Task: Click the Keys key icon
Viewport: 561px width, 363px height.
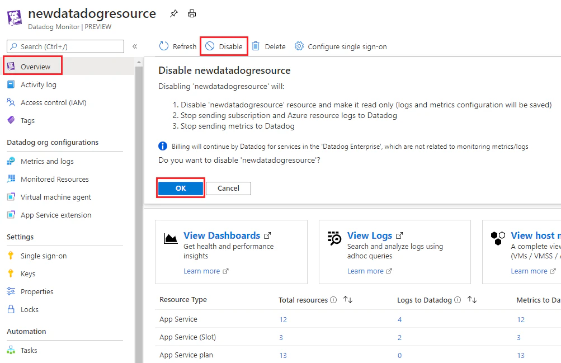Action: [11, 274]
